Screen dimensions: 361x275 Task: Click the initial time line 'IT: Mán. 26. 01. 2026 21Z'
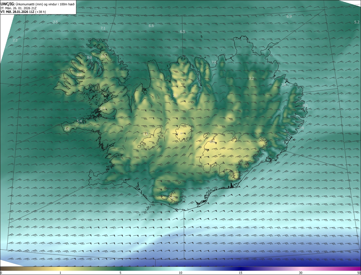click(x=18, y=8)
